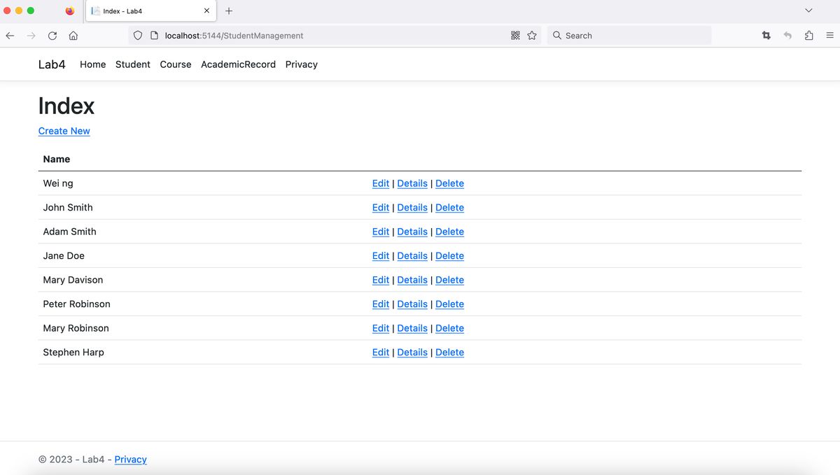
Task: View Details for Adam Smith
Action: 412,232
